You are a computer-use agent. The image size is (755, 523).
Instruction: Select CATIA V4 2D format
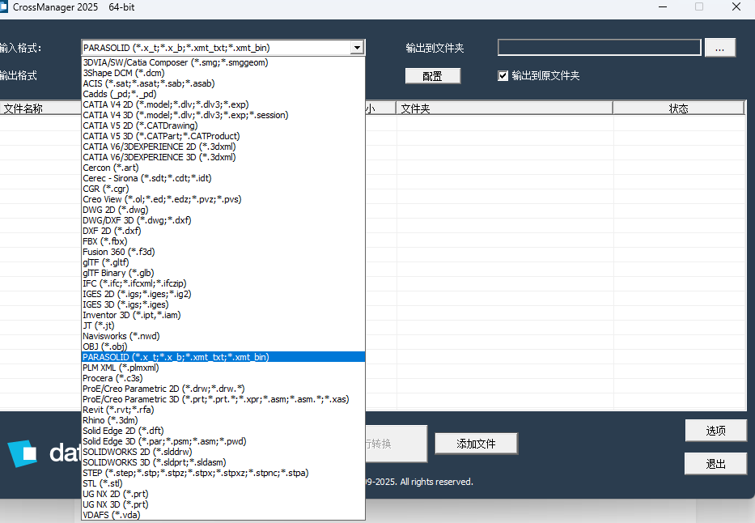[x=223, y=104]
